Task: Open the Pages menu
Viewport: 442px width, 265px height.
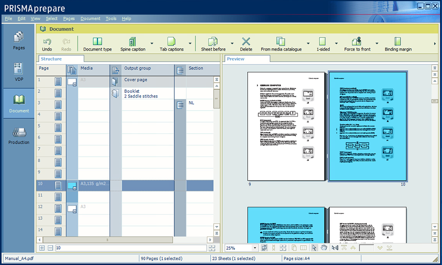Action: pos(69,18)
